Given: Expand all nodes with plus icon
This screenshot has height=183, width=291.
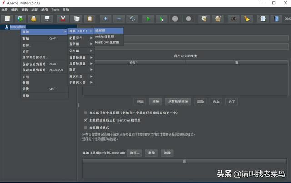Looking at the screenshot, I should point(105,19).
